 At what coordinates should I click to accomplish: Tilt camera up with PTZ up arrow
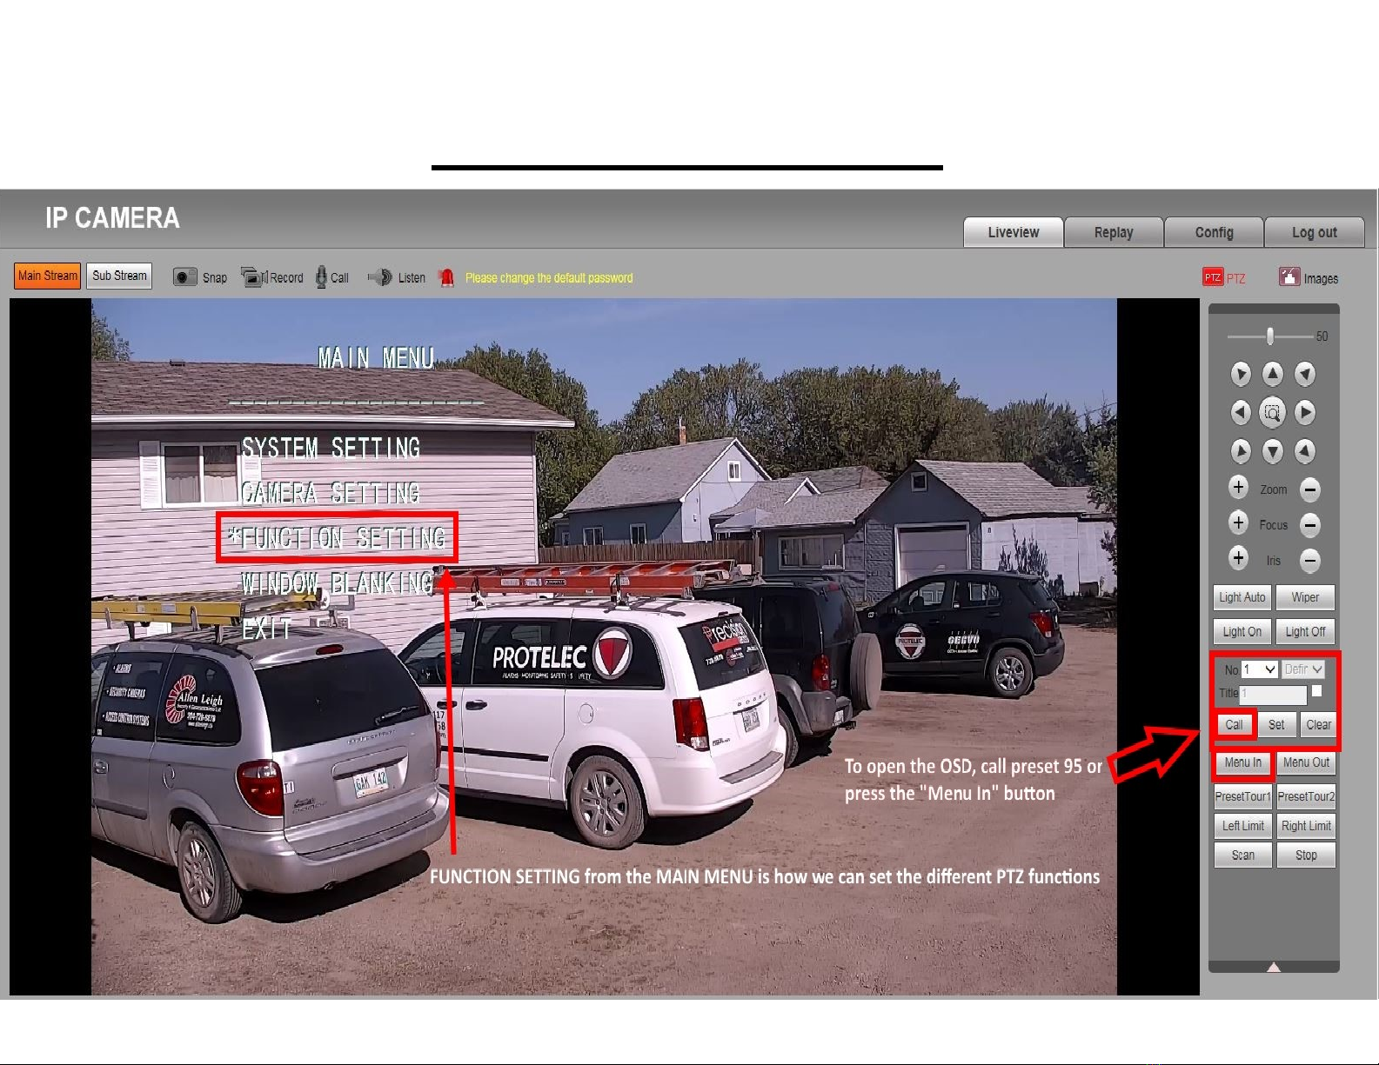1272,375
